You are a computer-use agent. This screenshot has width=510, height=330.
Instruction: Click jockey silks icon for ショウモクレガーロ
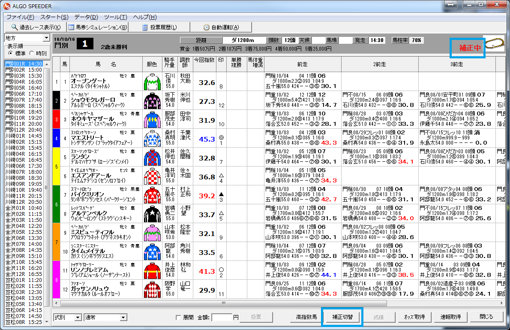click(x=152, y=101)
